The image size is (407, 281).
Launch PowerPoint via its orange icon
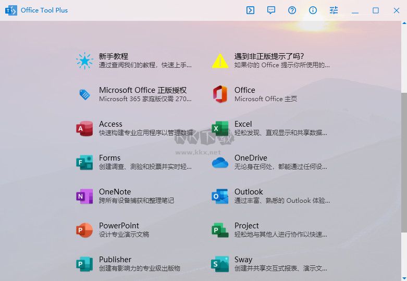click(x=84, y=230)
